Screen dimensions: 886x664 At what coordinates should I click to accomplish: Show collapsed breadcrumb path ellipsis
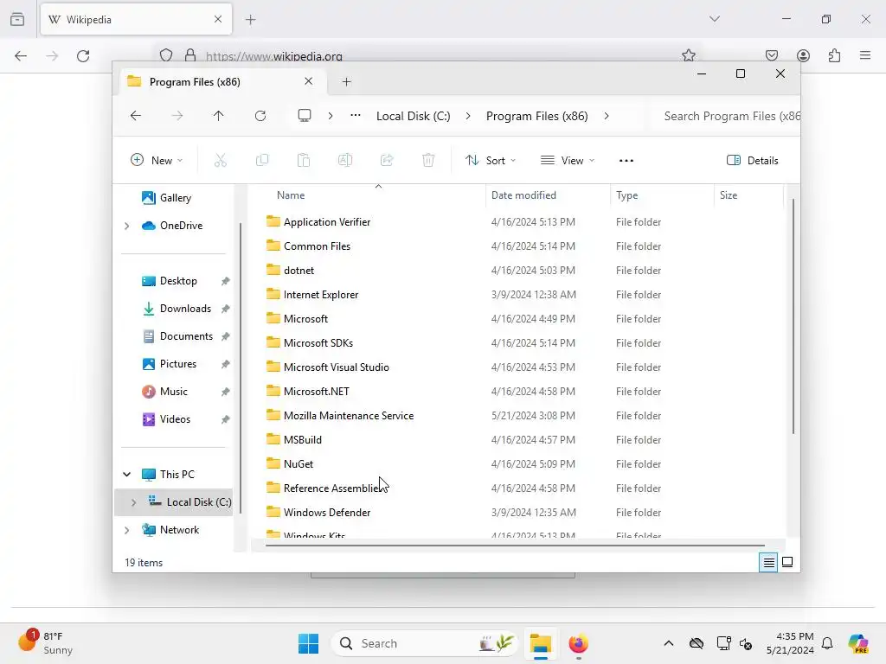[356, 115]
